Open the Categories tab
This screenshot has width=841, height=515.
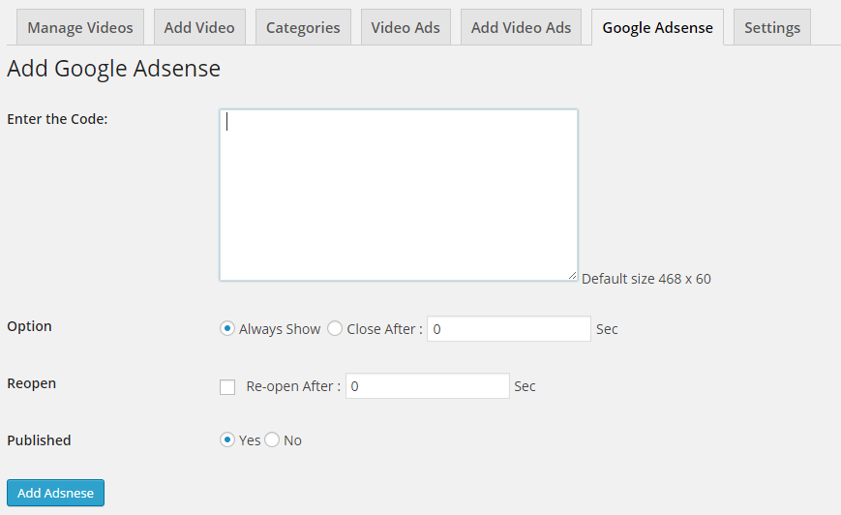click(x=303, y=27)
